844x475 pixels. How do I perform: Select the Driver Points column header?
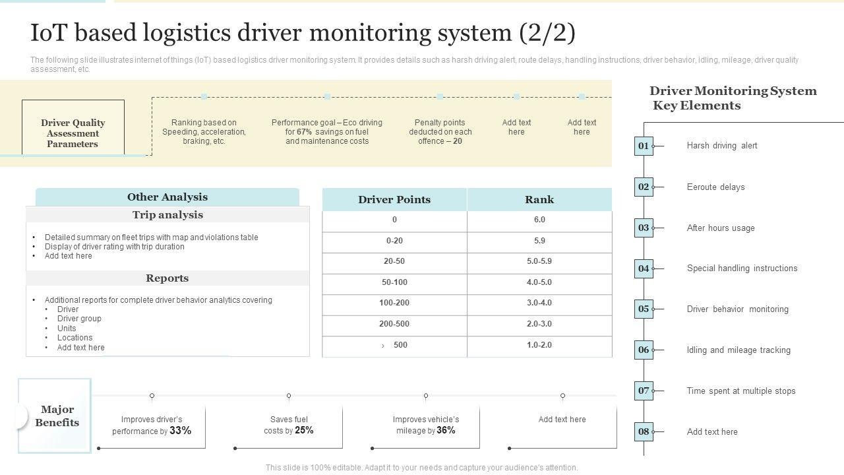point(394,200)
